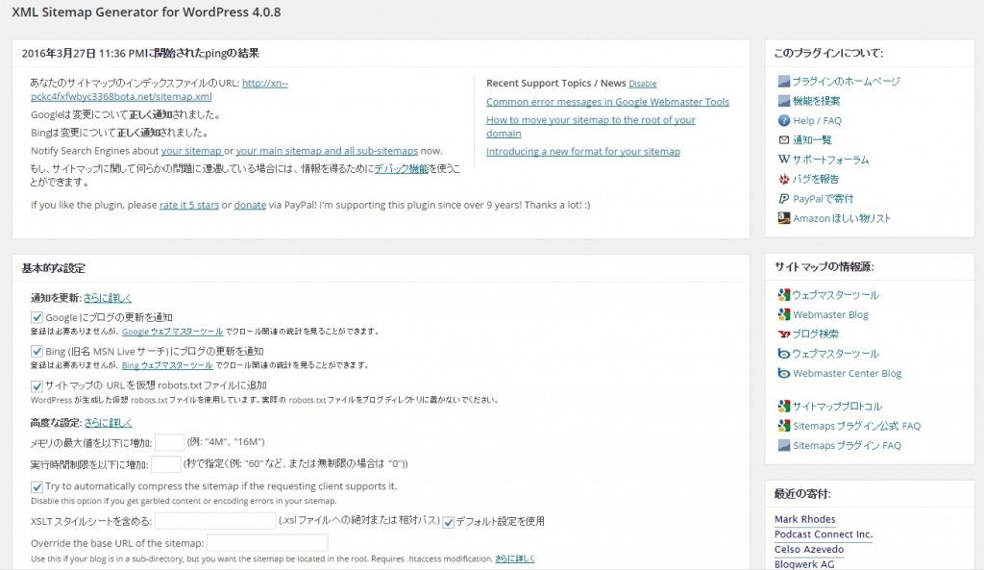Click the envelope icon beside 通知一覧
Image resolution: width=984 pixels, height=570 pixels.
[784, 140]
